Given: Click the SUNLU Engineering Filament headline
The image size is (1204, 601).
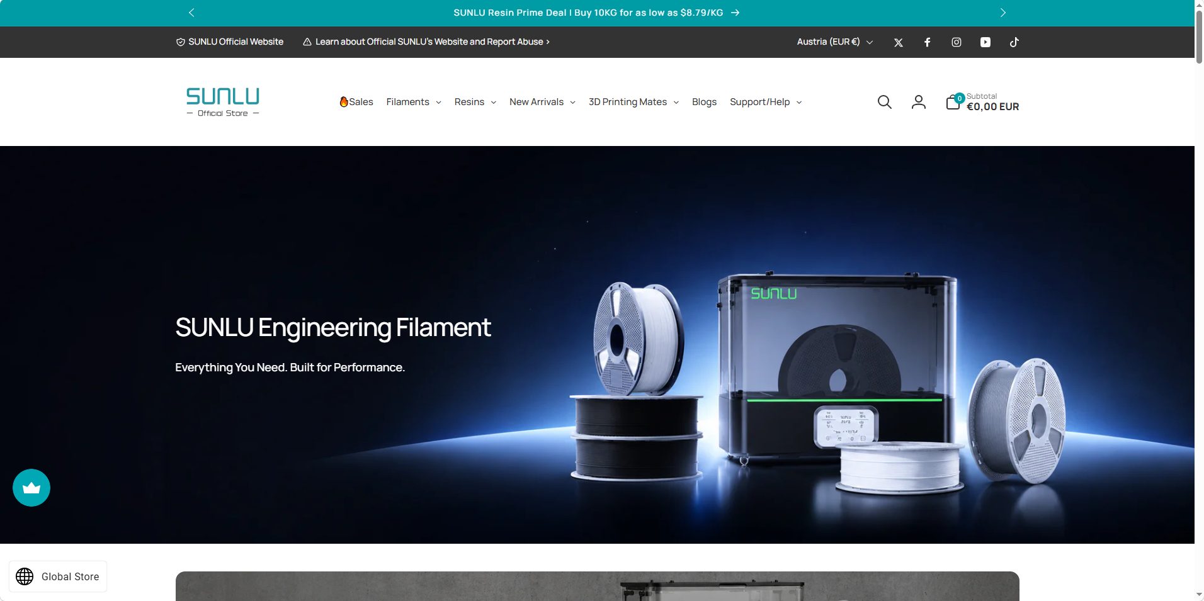Looking at the screenshot, I should point(333,328).
